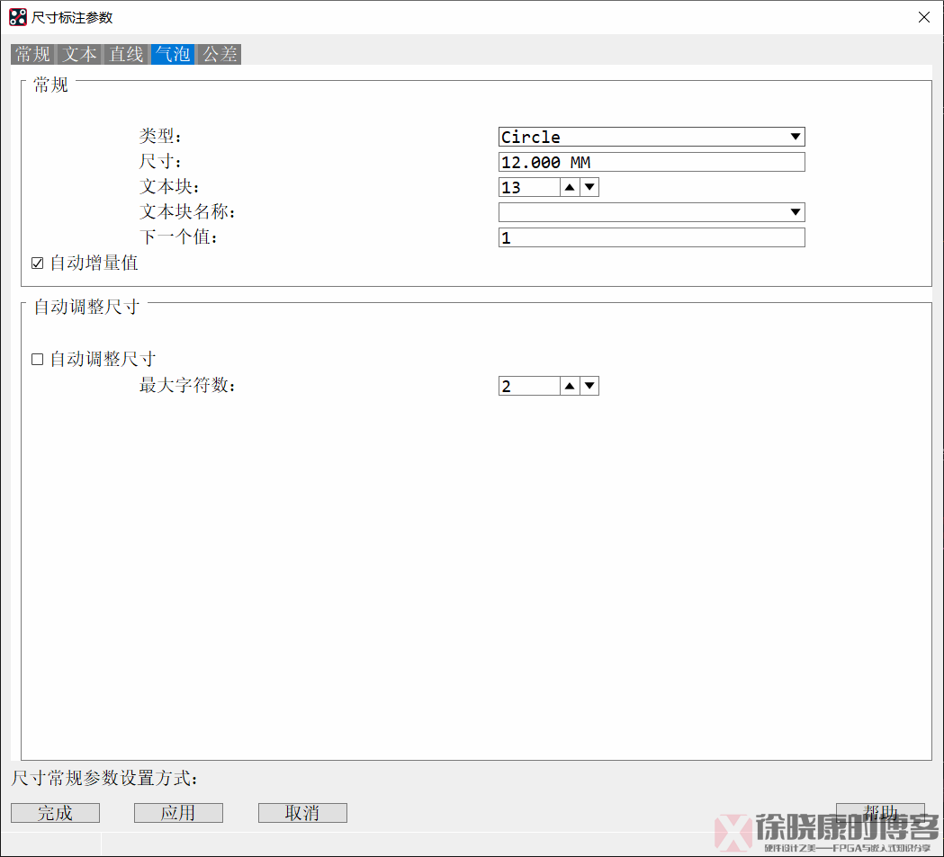Click the application icon in title bar
This screenshot has height=857, width=944.
pyautogui.click(x=18, y=17)
